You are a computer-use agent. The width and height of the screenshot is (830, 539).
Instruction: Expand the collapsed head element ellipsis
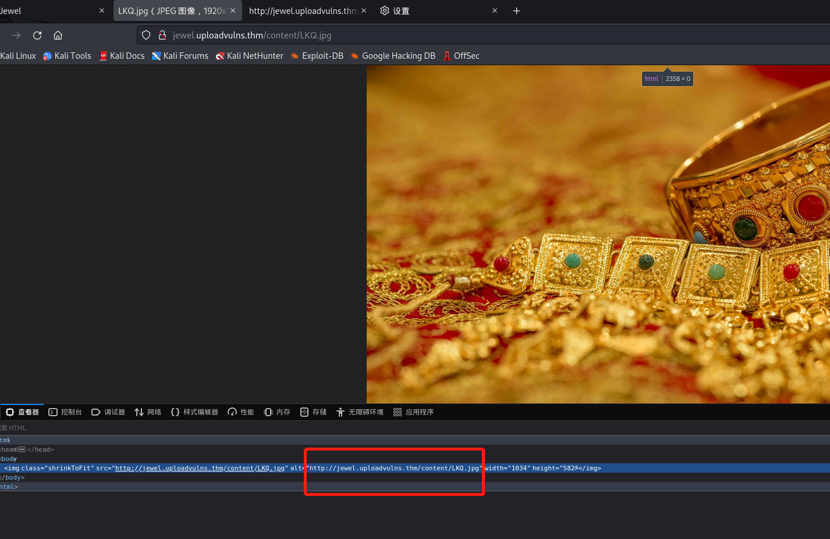22,449
